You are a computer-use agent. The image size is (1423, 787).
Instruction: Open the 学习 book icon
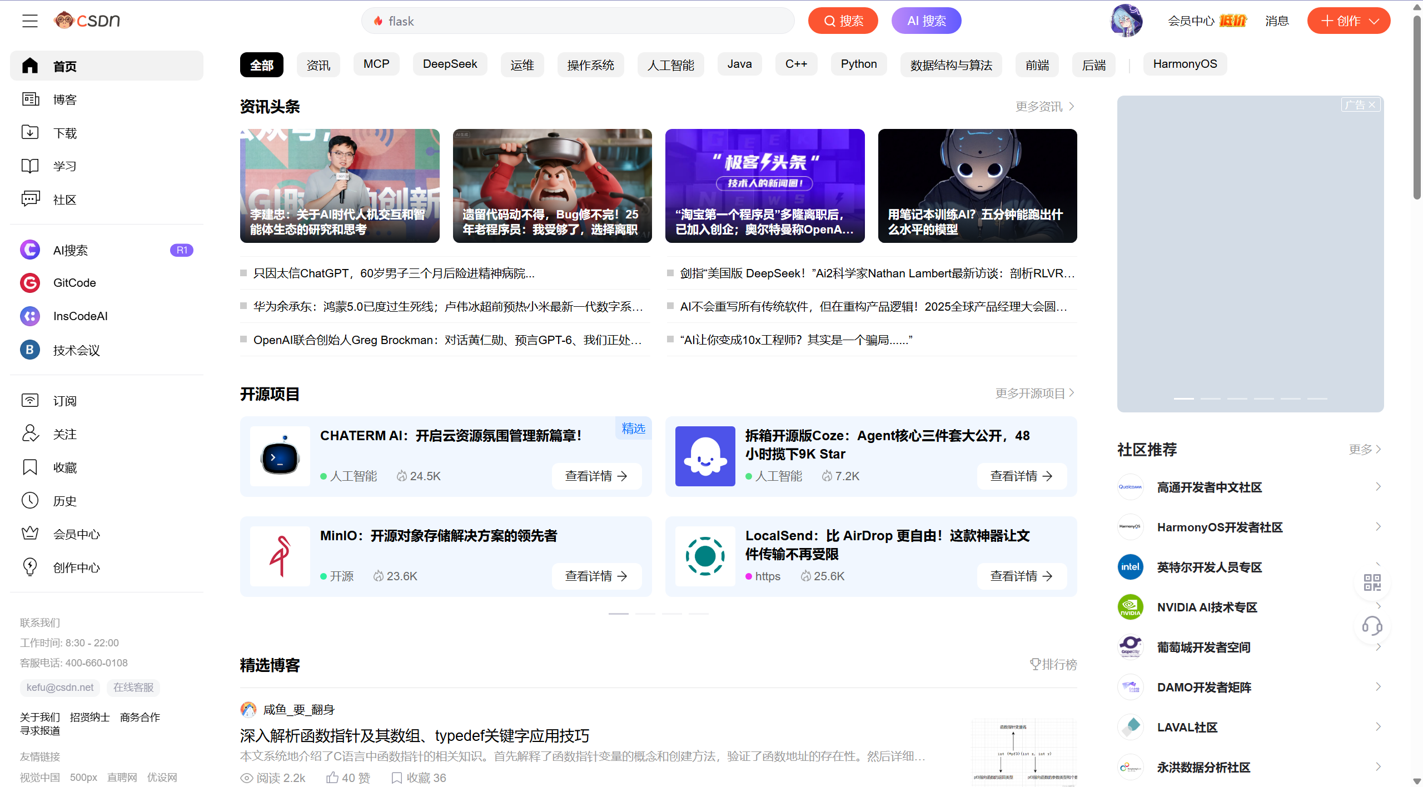30,166
